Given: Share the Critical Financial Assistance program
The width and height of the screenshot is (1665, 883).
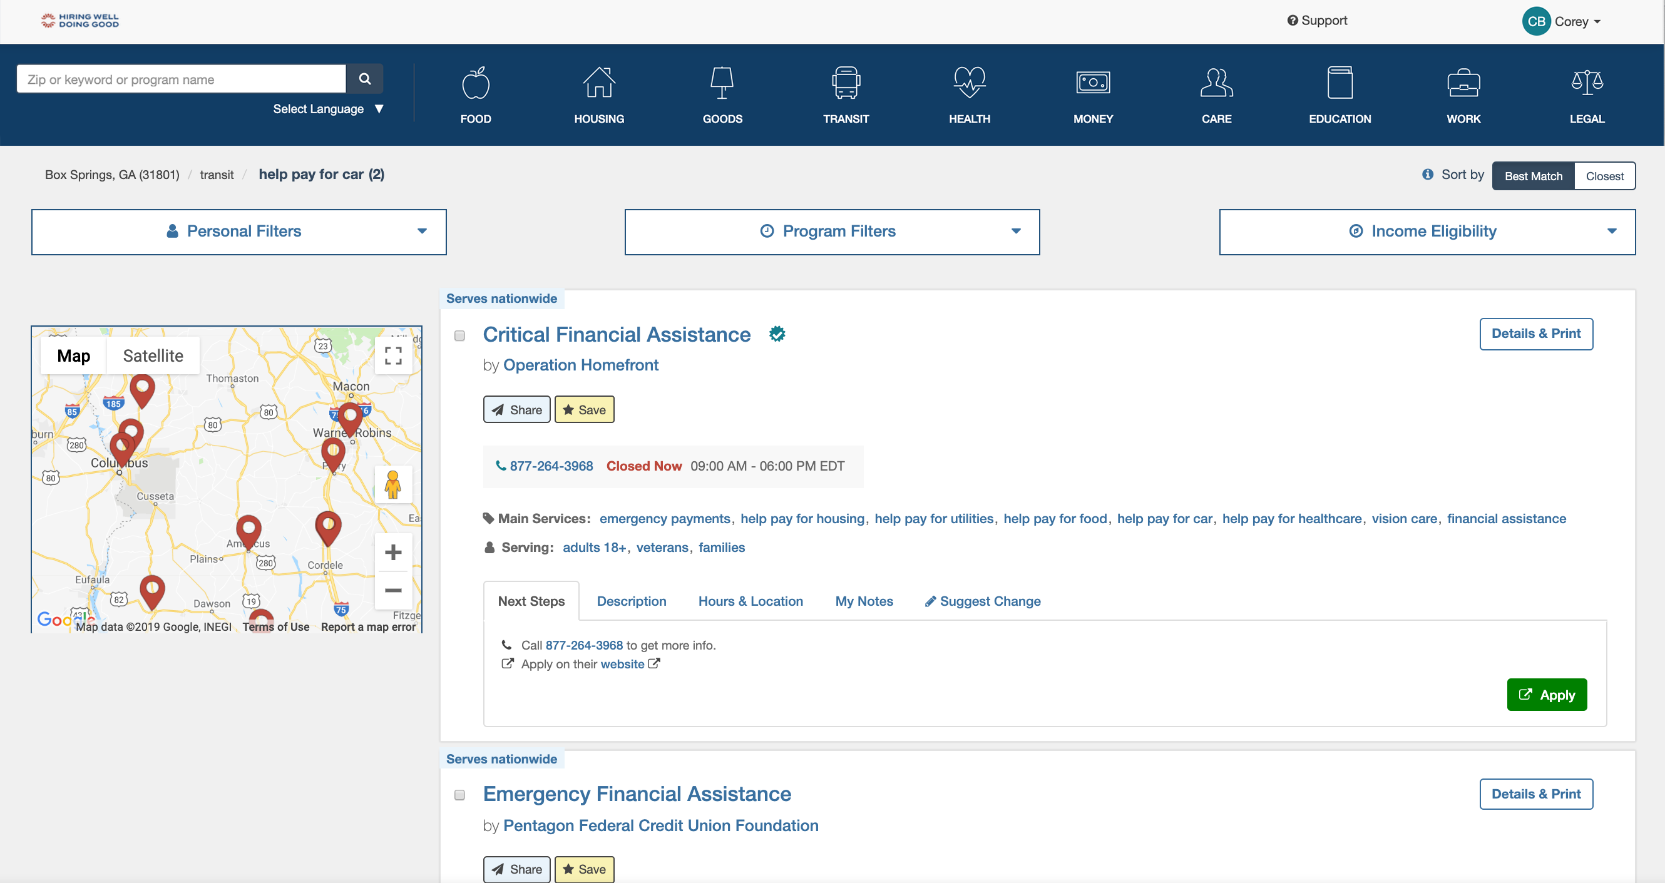Looking at the screenshot, I should tap(516, 409).
